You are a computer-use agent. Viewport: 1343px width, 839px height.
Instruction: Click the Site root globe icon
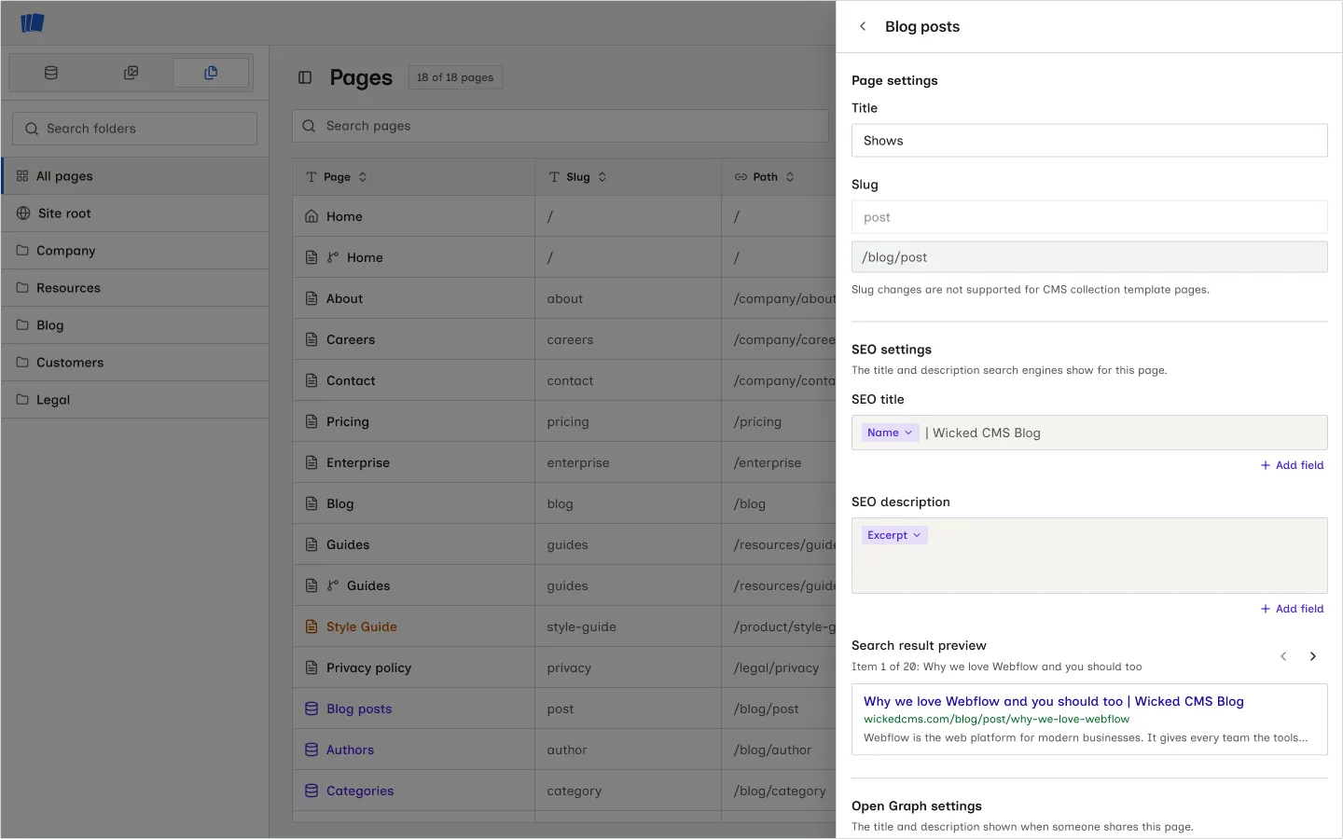point(23,213)
